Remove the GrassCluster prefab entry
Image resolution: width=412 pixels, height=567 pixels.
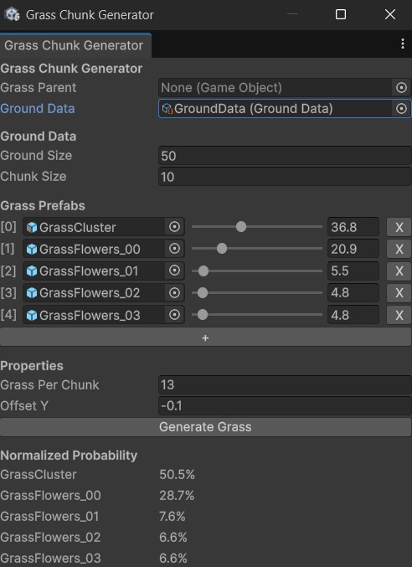pos(399,227)
